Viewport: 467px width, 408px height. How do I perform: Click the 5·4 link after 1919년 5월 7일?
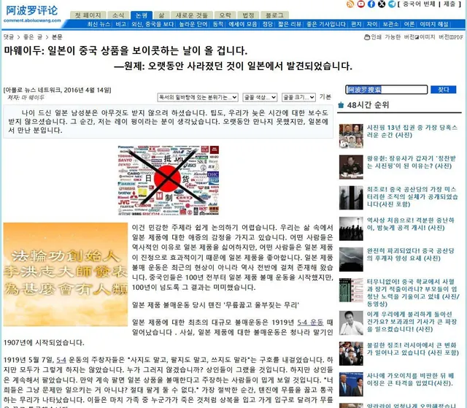point(61,360)
